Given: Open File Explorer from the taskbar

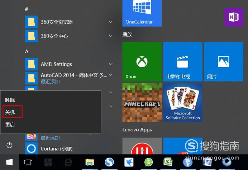Looking at the screenshot, I should point(90,162).
